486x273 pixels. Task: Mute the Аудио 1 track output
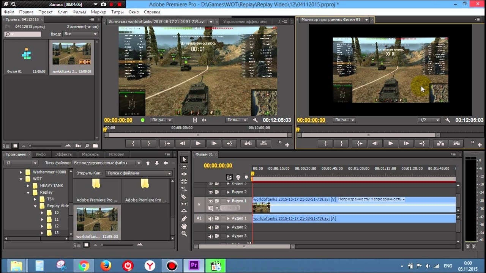point(211,218)
